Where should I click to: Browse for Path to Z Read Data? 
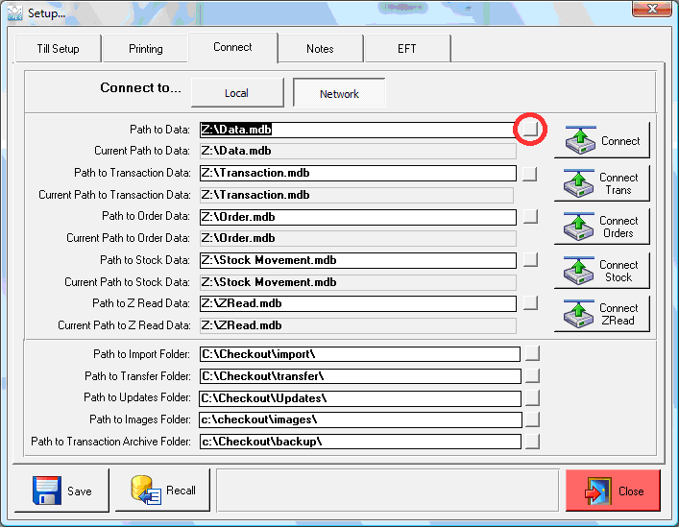(x=530, y=303)
